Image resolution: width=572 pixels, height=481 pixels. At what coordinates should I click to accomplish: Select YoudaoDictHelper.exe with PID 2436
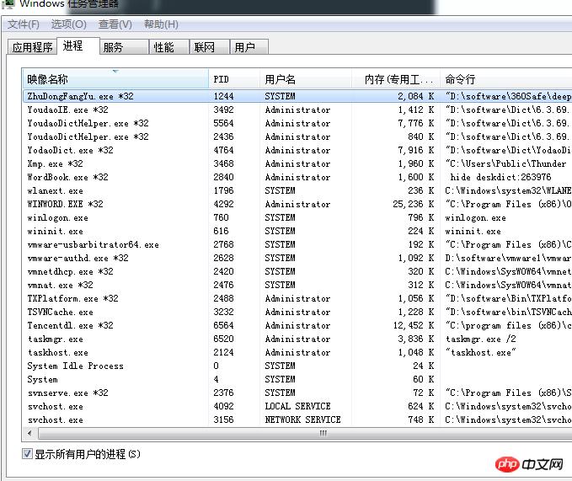(88, 136)
